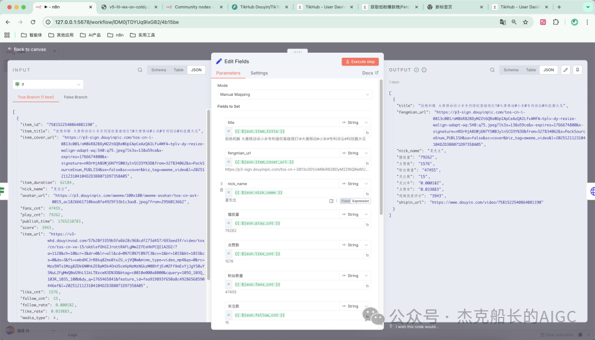The width and height of the screenshot is (595, 340).
Task: Switch INPUT view to Table
Action: click(178, 70)
